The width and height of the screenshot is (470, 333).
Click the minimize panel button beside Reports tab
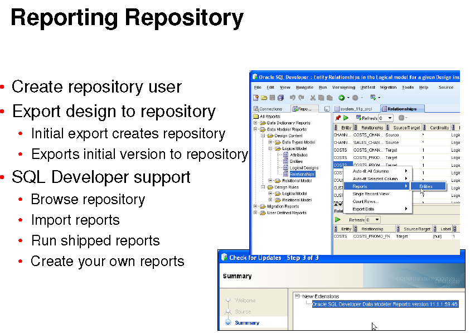click(x=327, y=109)
